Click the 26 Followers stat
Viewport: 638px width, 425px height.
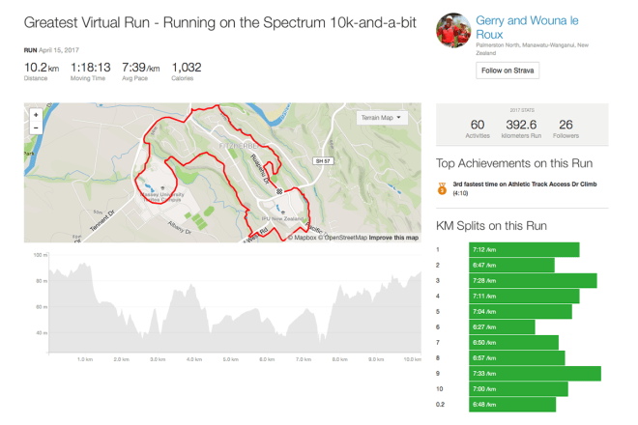tap(565, 129)
